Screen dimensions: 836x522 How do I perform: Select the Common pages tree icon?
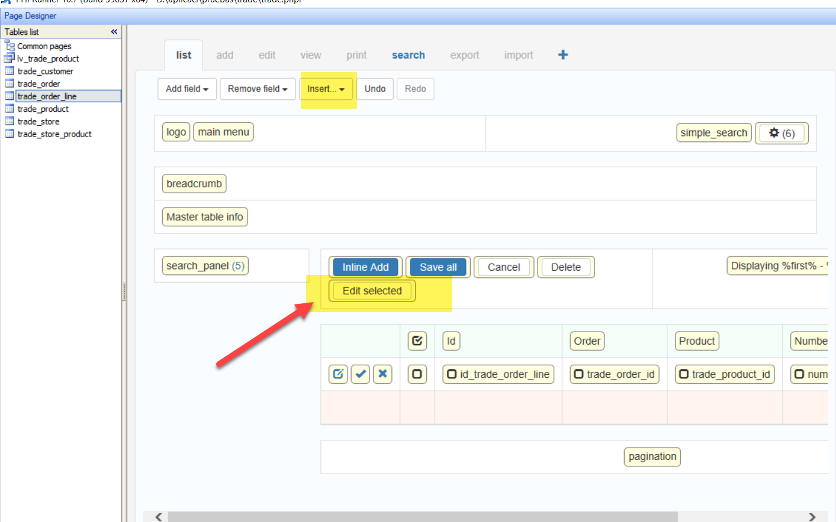[x=9, y=46]
